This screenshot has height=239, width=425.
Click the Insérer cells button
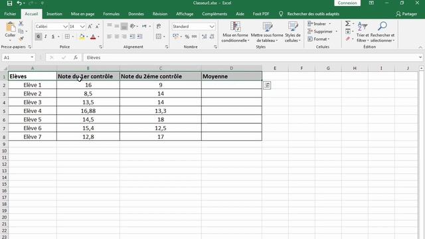(319, 24)
